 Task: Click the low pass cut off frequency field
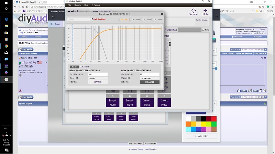coord(150,74)
